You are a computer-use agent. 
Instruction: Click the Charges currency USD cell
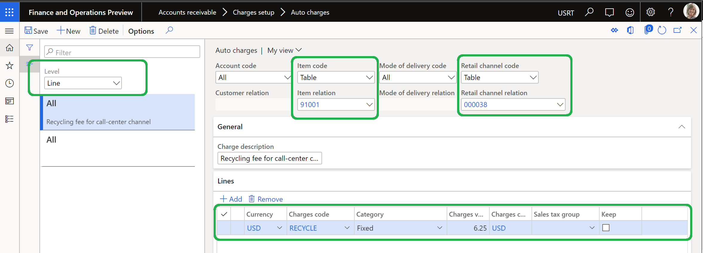tap(510, 228)
